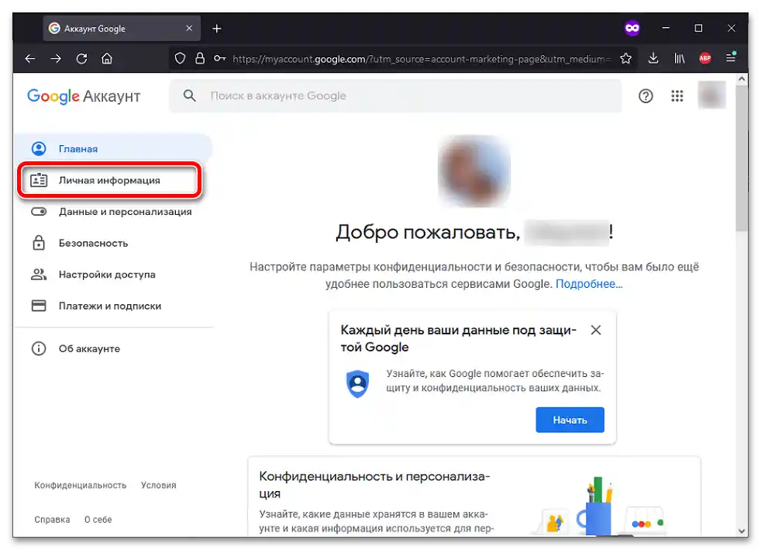Viewport: 761px width, 550px height.
Task: Click the Каждый день ваши данные card title
Action: tap(458, 339)
